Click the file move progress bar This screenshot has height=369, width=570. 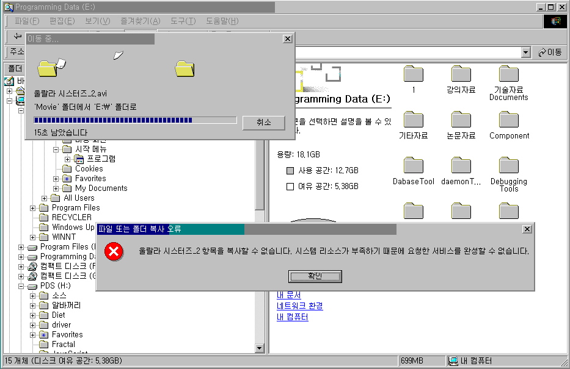(x=134, y=120)
